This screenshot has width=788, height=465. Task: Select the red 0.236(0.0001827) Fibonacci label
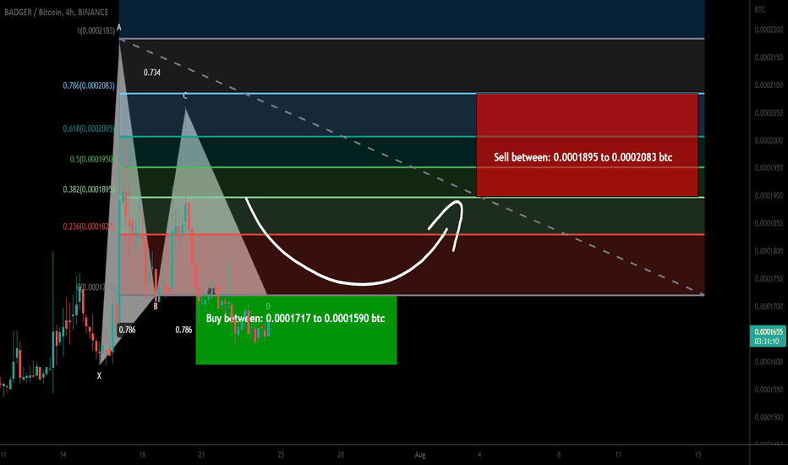click(x=89, y=227)
